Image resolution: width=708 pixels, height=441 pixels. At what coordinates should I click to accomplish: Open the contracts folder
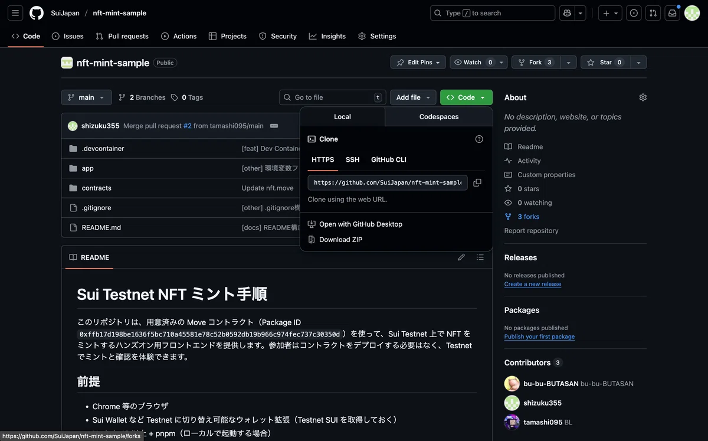(x=97, y=188)
